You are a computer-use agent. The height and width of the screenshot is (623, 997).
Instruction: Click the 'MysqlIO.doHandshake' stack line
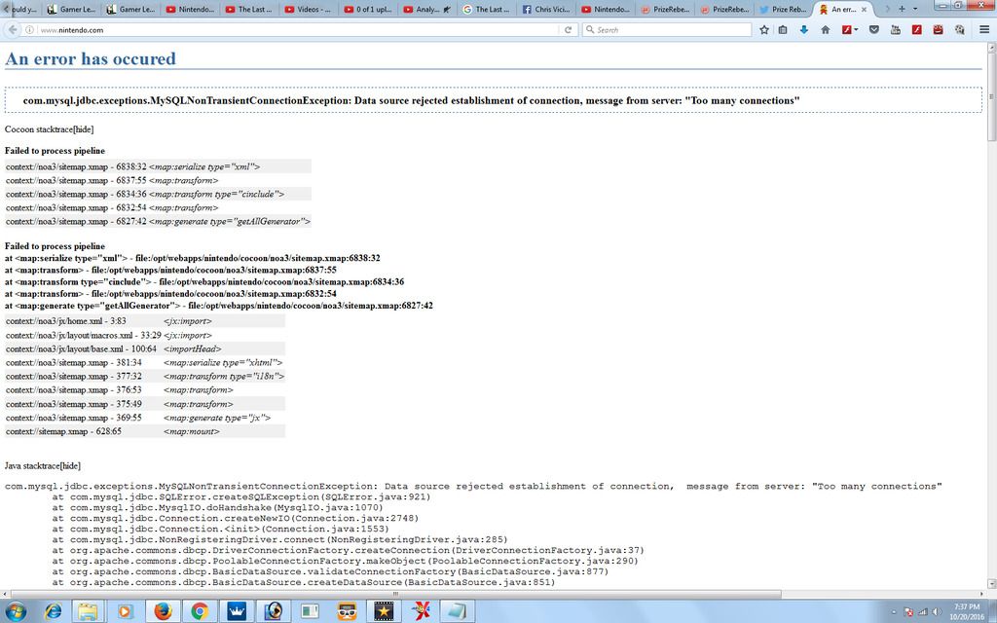point(217,508)
